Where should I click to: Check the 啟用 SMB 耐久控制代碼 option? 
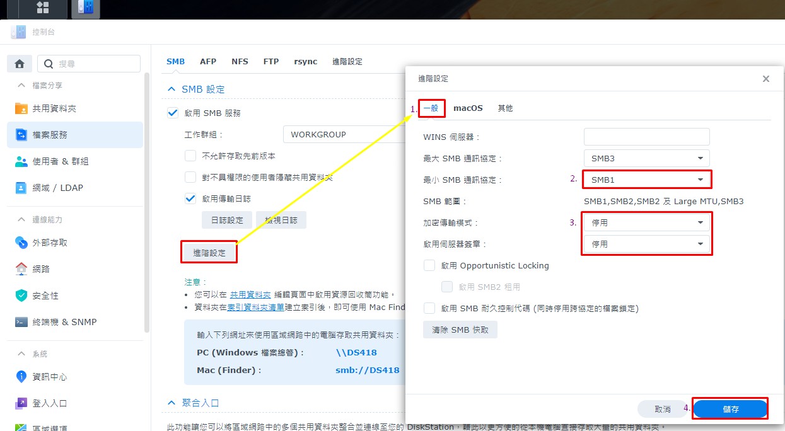pos(429,308)
